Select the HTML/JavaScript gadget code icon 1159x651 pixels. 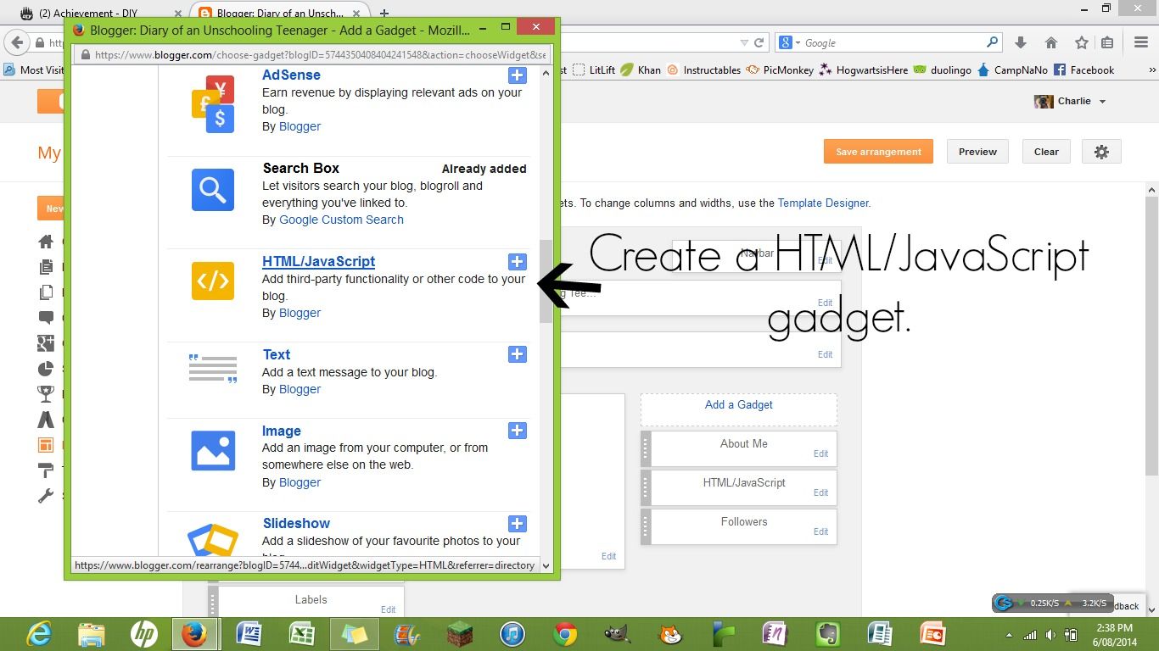(212, 281)
